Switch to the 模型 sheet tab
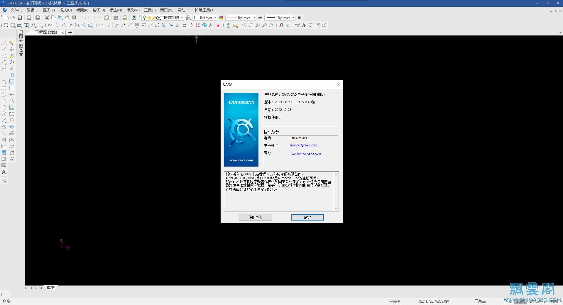The height and width of the screenshot is (305, 563). pyautogui.click(x=50, y=288)
